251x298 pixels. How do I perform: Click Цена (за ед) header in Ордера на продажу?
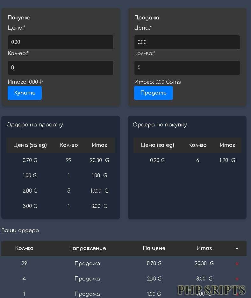[30, 145]
